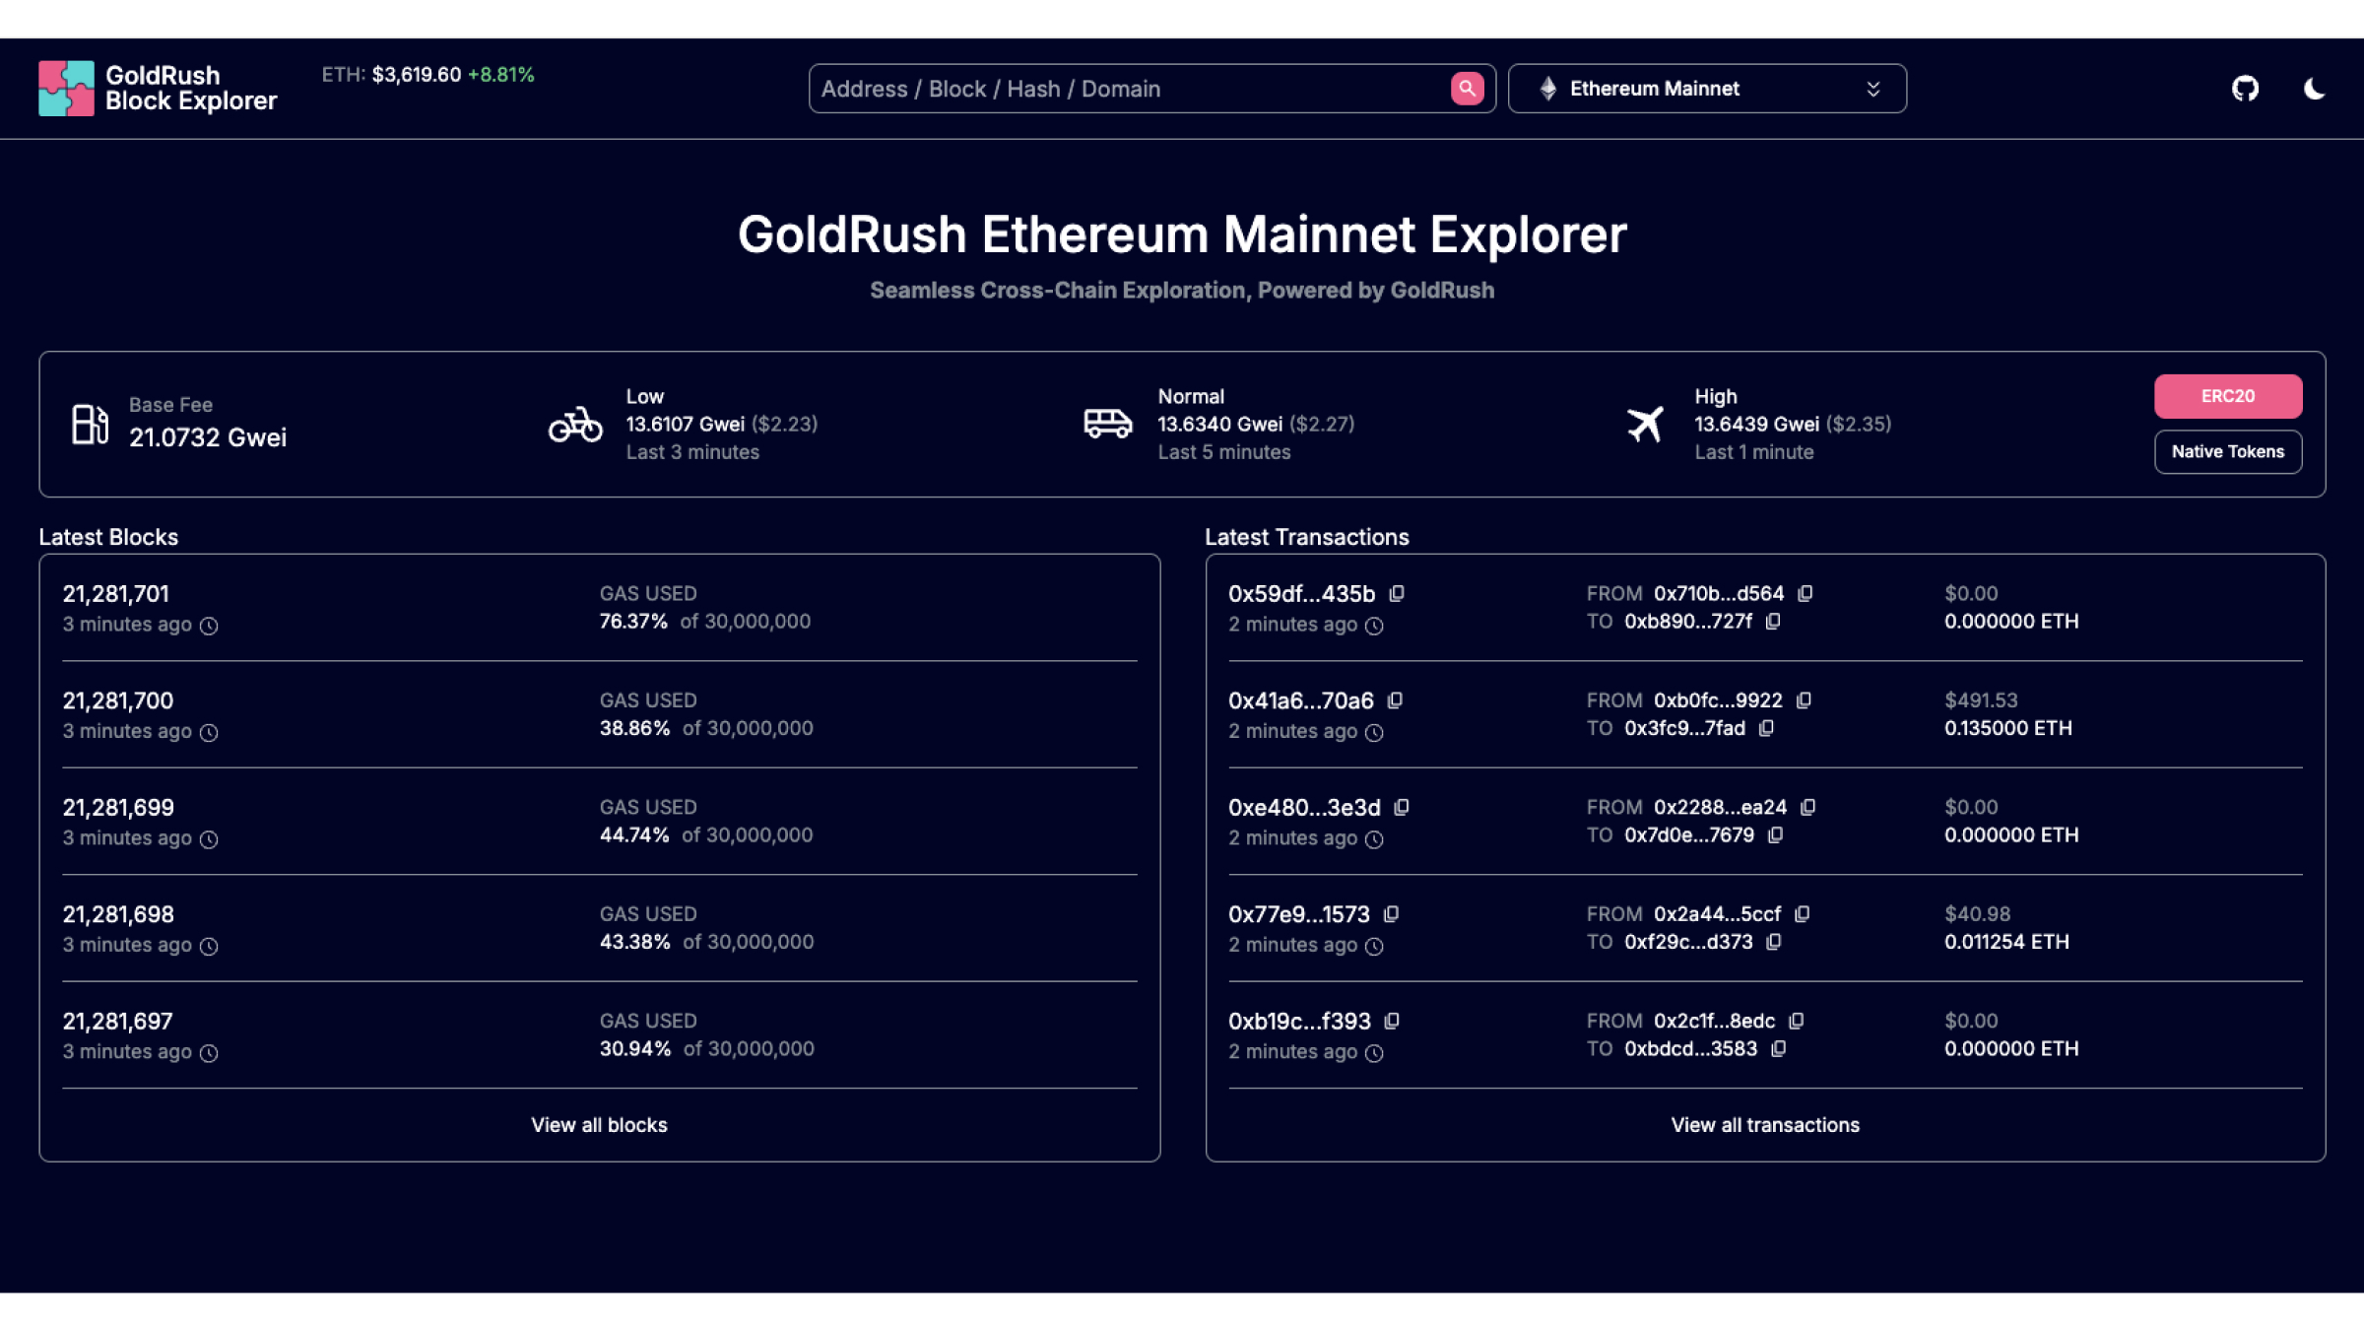
Task: Copy transaction hash 0xb19c...f393
Action: coord(1392,1021)
